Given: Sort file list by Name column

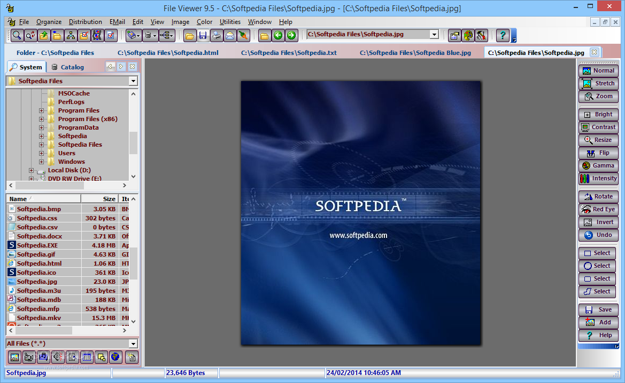Looking at the screenshot, I should 43,199.
